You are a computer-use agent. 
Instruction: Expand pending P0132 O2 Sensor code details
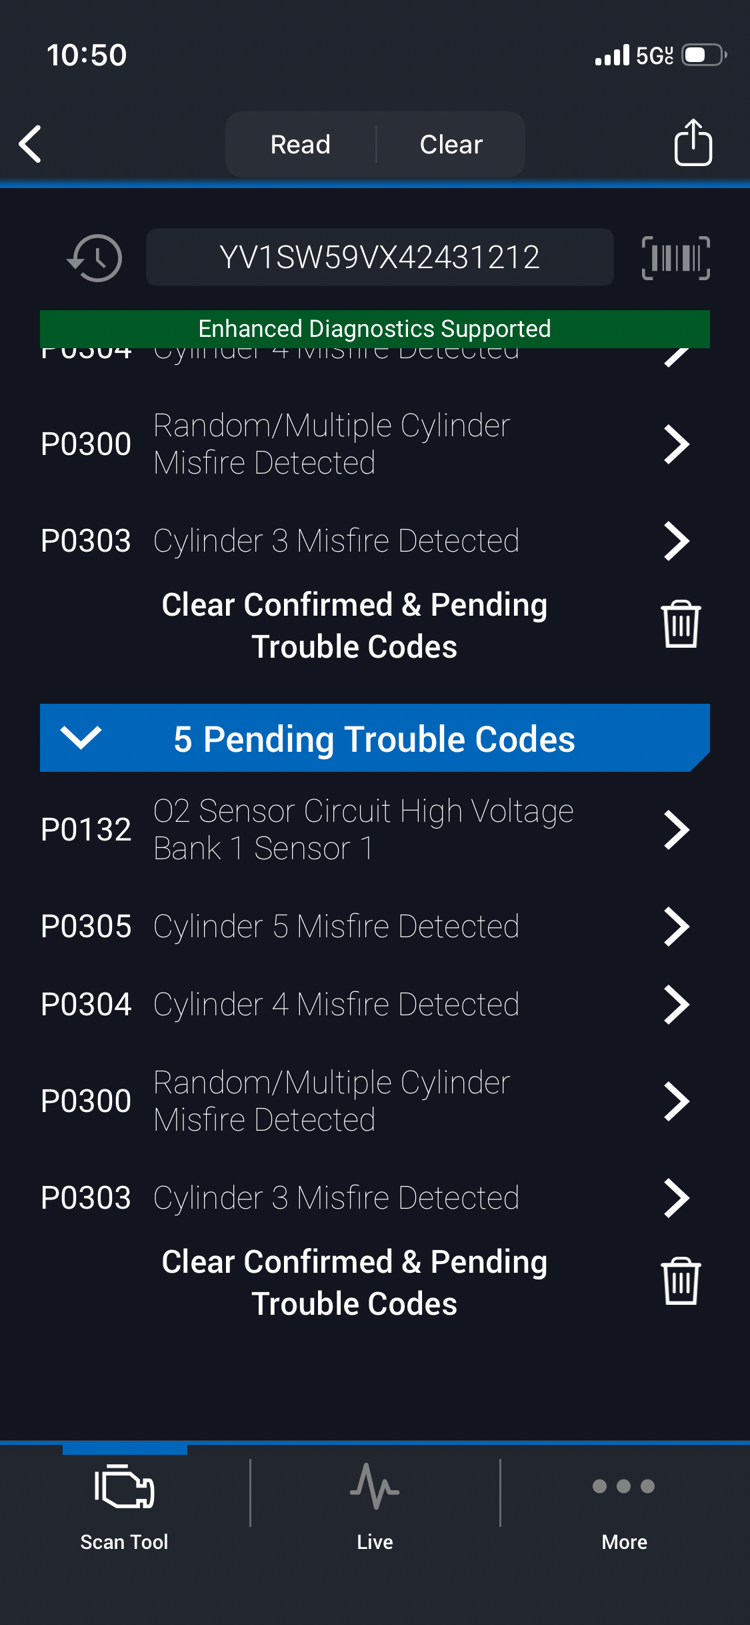[676, 830]
